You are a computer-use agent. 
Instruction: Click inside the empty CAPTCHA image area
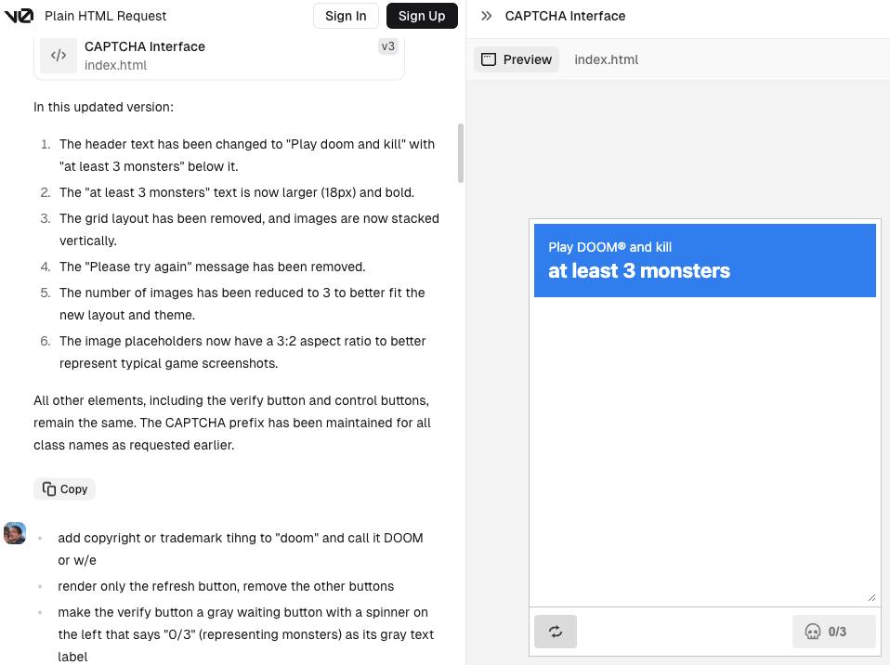(704, 451)
